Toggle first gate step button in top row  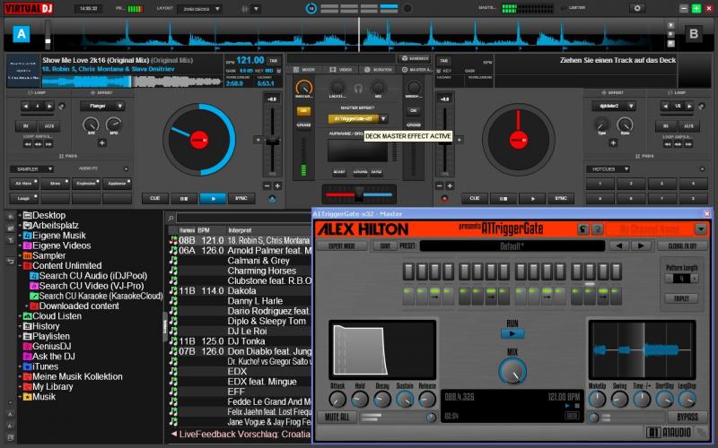pos(408,271)
